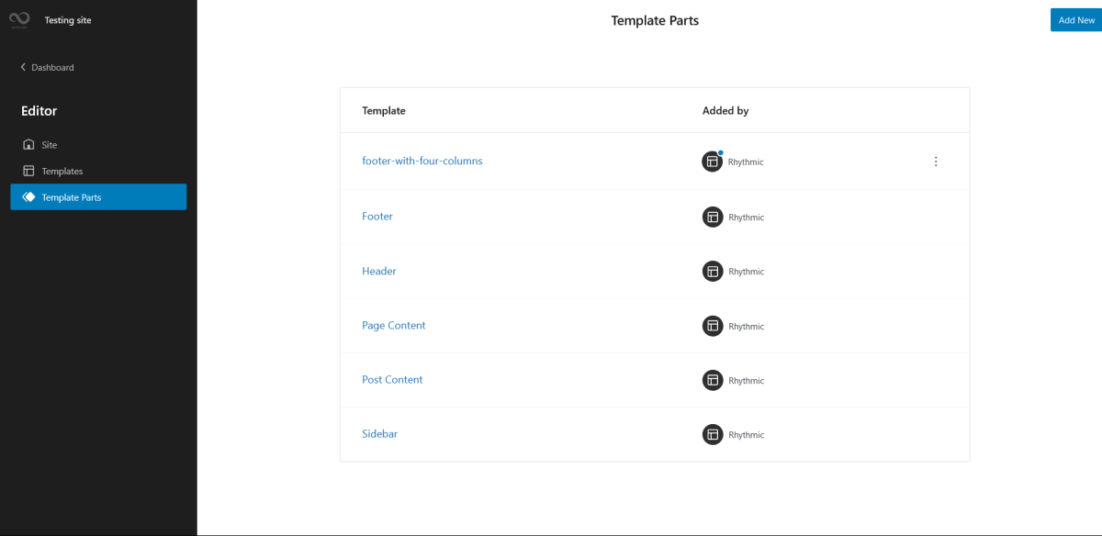The image size is (1102, 536).
Task: Click the Template Parts diamond icon
Action: coord(28,197)
